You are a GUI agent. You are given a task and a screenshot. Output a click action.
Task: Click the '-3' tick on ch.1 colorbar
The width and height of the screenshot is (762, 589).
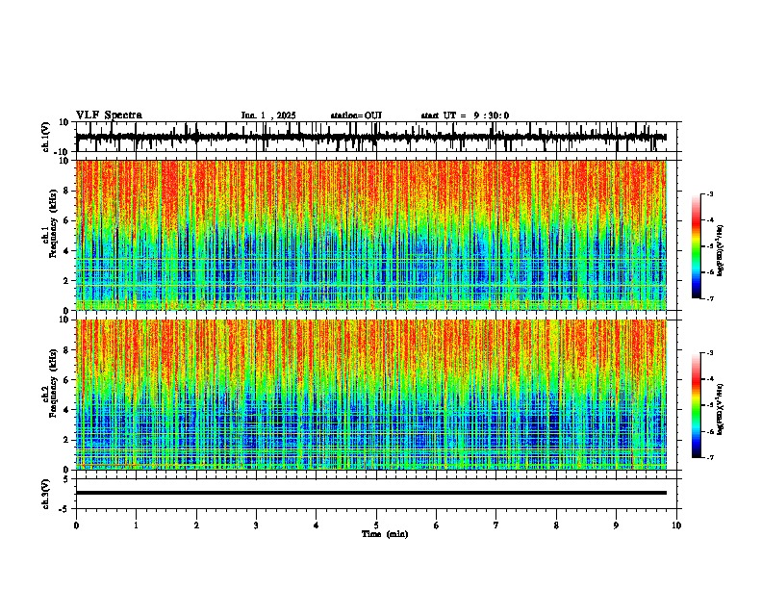tap(709, 193)
